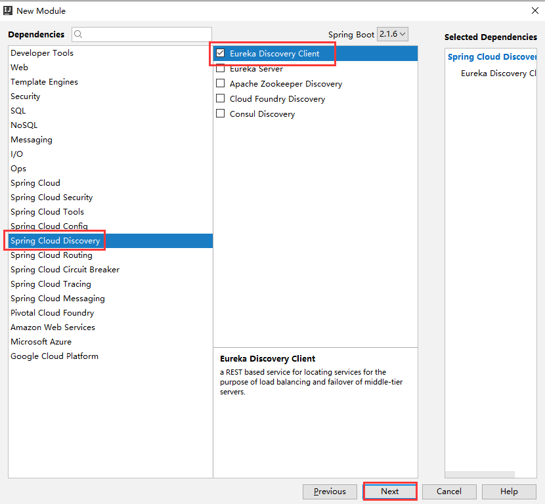Open the Messaging category
545x504 pixels.
(x=110, y=140)
